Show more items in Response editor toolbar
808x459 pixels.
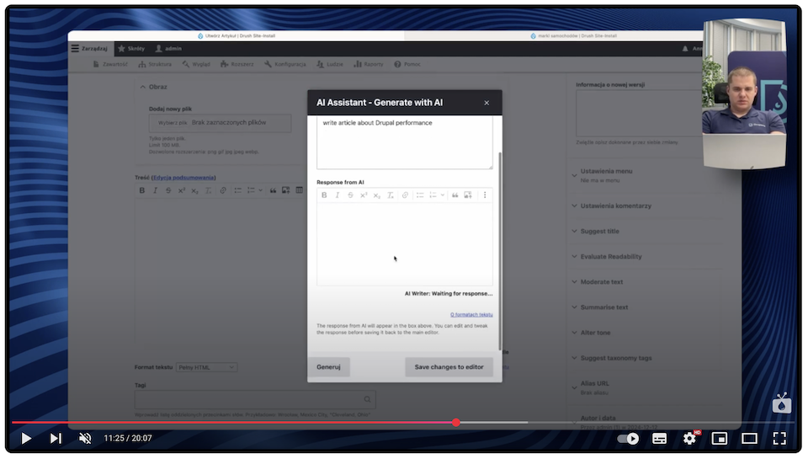485,195
